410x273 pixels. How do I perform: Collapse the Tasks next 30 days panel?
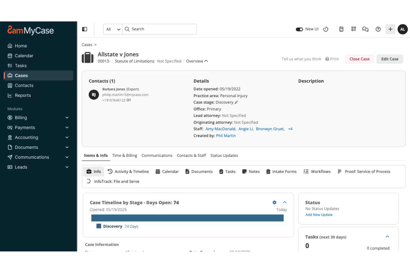pos(388,236)
